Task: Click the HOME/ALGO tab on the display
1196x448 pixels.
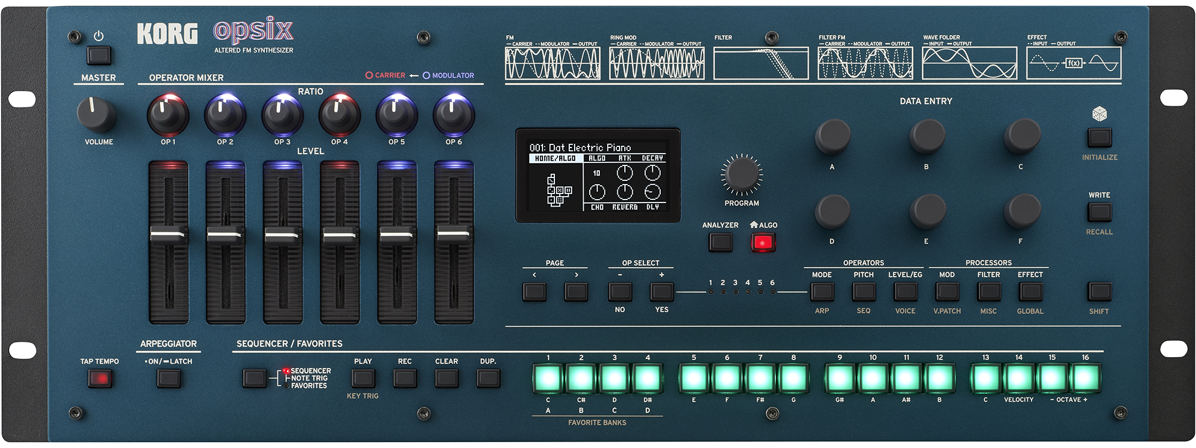Action: pos(556,158)
